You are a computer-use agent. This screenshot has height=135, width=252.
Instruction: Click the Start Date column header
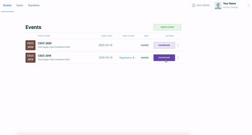[106, 36]
